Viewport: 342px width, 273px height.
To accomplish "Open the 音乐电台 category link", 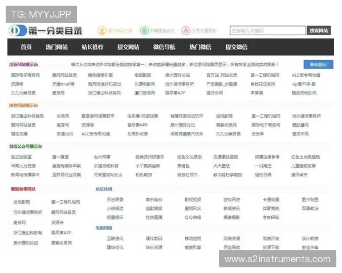I will pyautogui.click(x=154, y=200).
